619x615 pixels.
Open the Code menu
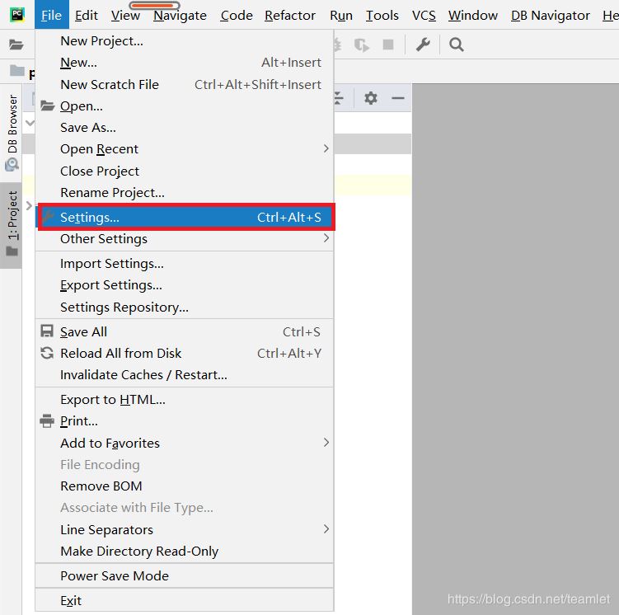click(237, 15)
